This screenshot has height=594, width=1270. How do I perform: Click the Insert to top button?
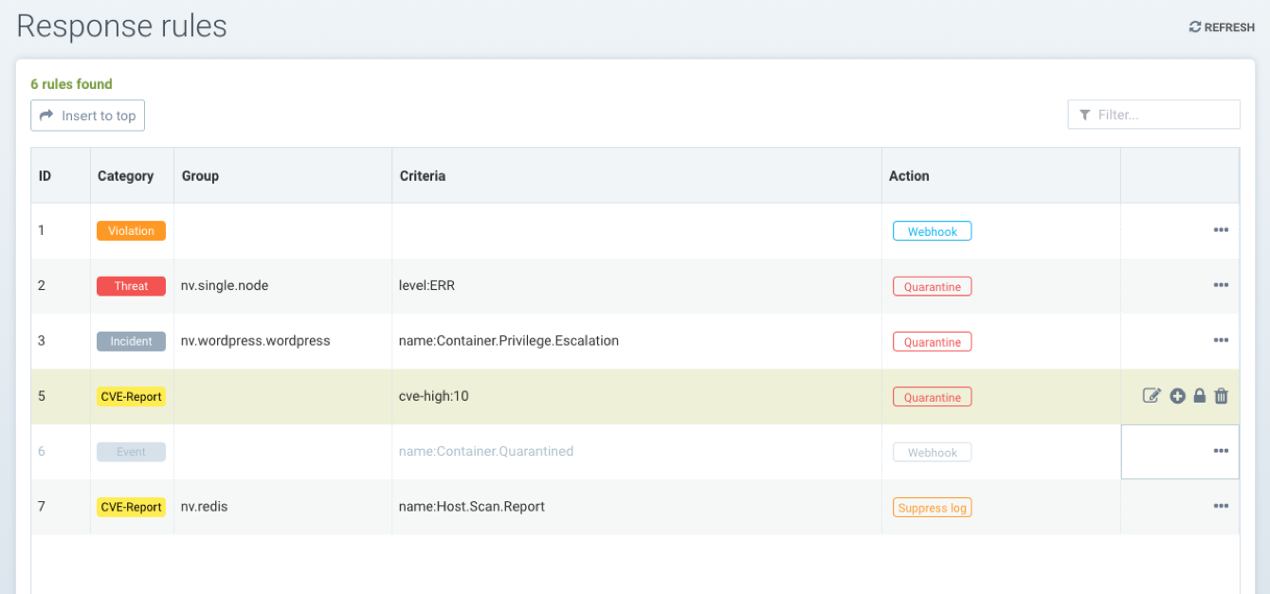[x=87, y=116]
